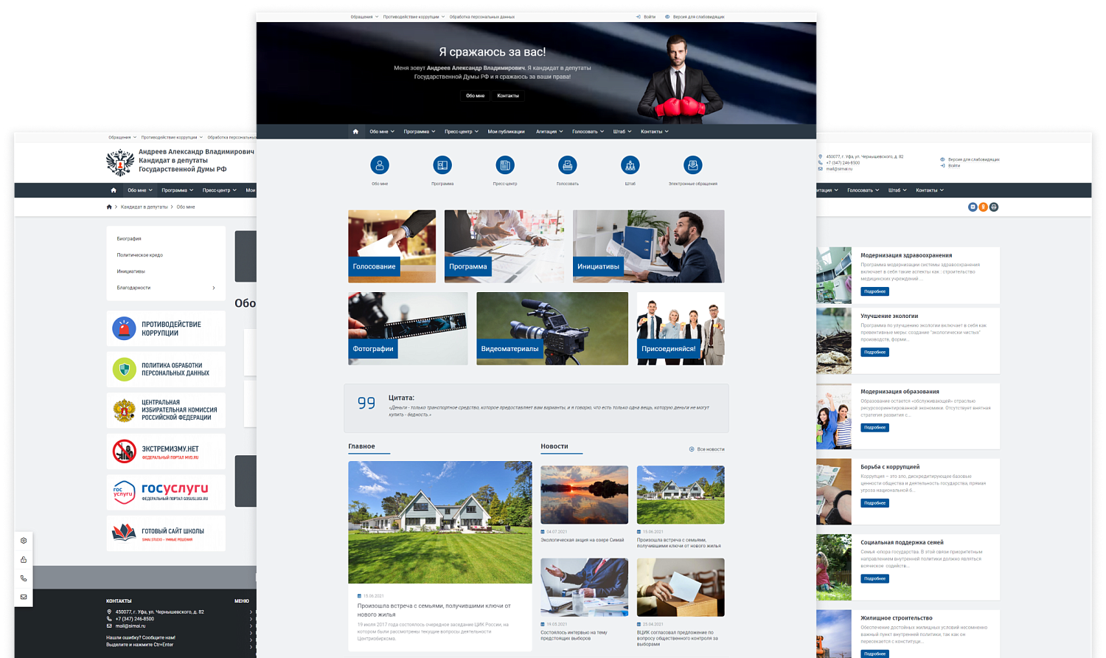Click the orange Odnoklassniki share icon
1106x658 pixels.
[983, 207]
